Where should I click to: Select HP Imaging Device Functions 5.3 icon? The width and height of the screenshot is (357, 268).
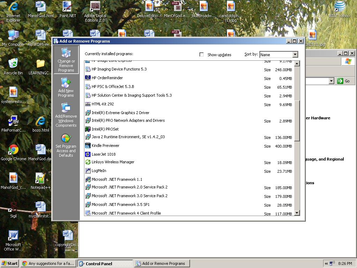click(88, 69)
